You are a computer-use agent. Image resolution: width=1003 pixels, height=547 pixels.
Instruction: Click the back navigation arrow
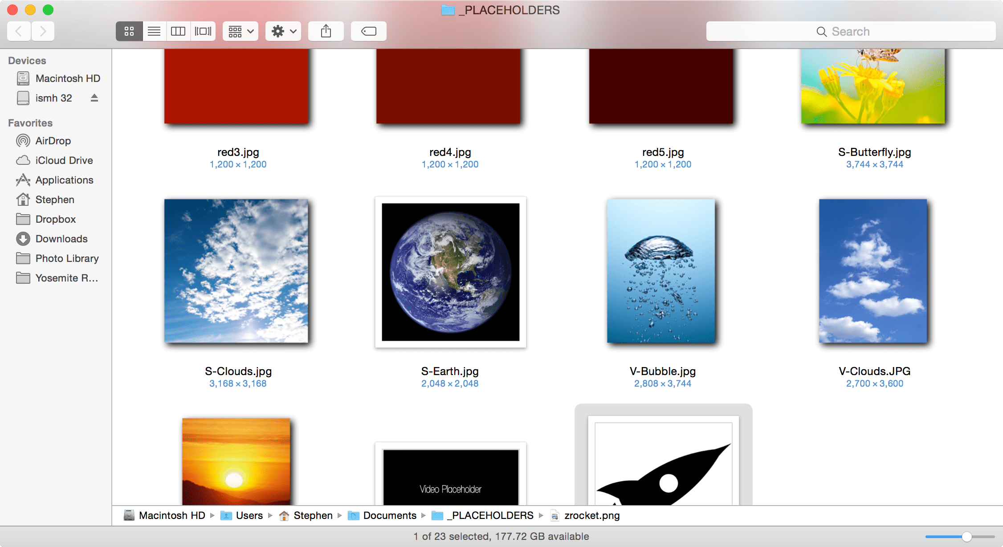click(x=19, y=31)
